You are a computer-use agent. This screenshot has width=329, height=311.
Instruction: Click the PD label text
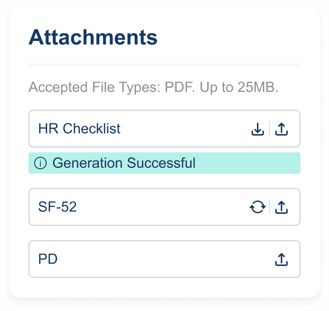(48, 259)
